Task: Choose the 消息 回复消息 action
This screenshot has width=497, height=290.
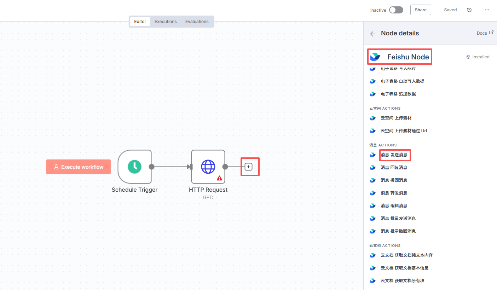Action: (394, 168)
